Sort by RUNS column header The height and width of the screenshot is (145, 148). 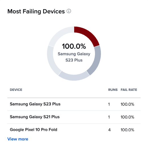(x=113, y=90)
